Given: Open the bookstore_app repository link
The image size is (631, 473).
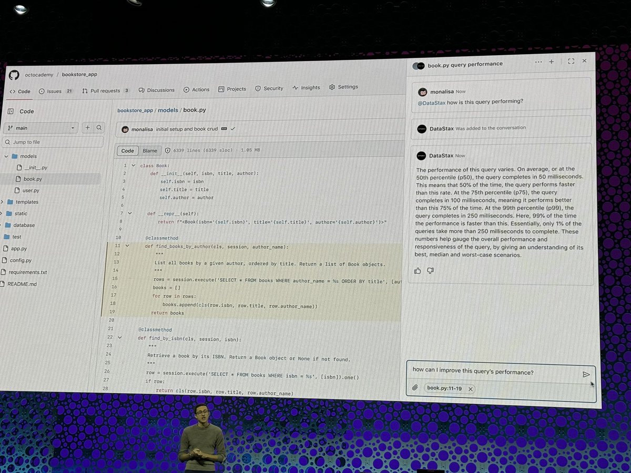Looking at the screenshot, I should tap(79, 74).
